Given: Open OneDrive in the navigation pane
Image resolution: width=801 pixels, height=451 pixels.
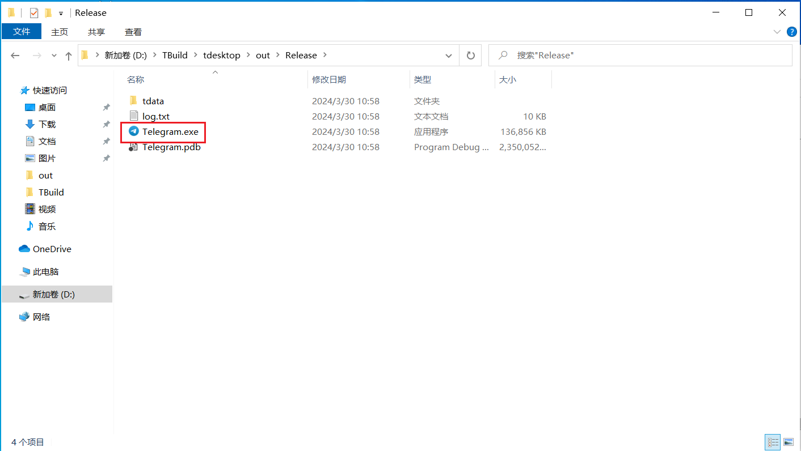Looking at the screenshot, I should click(52, 249).
